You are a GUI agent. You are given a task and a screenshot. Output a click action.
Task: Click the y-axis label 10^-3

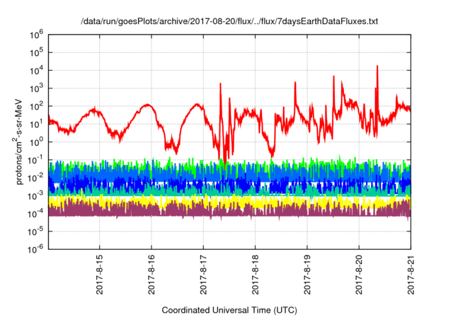(x=35, y=196)
